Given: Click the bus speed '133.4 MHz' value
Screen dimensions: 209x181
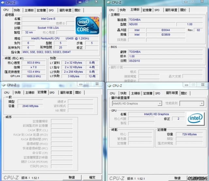Looking at the screenshot, I should pos(34,72).
